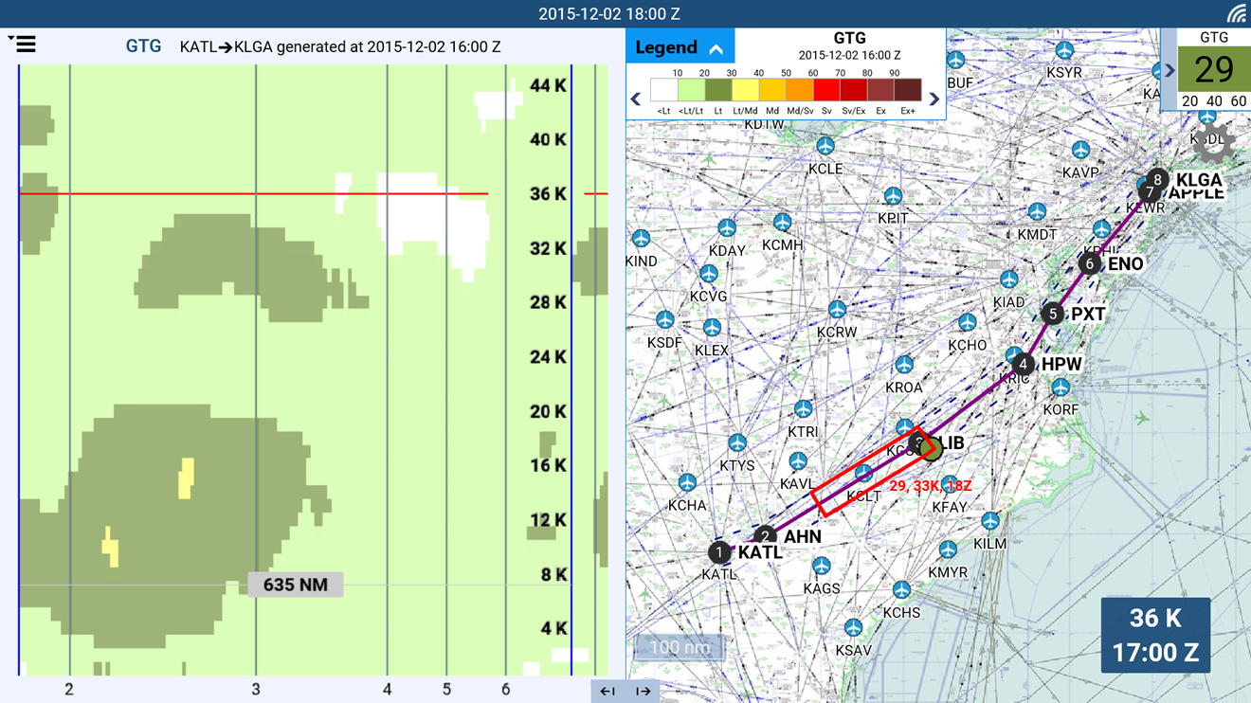Click the 635 NM distance label

click(x=294, y=584)
